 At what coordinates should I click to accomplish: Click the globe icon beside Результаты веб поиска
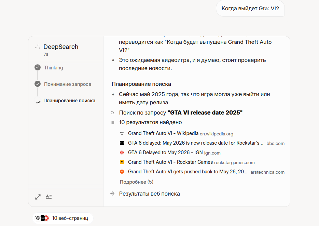click(x=112, y=194)
